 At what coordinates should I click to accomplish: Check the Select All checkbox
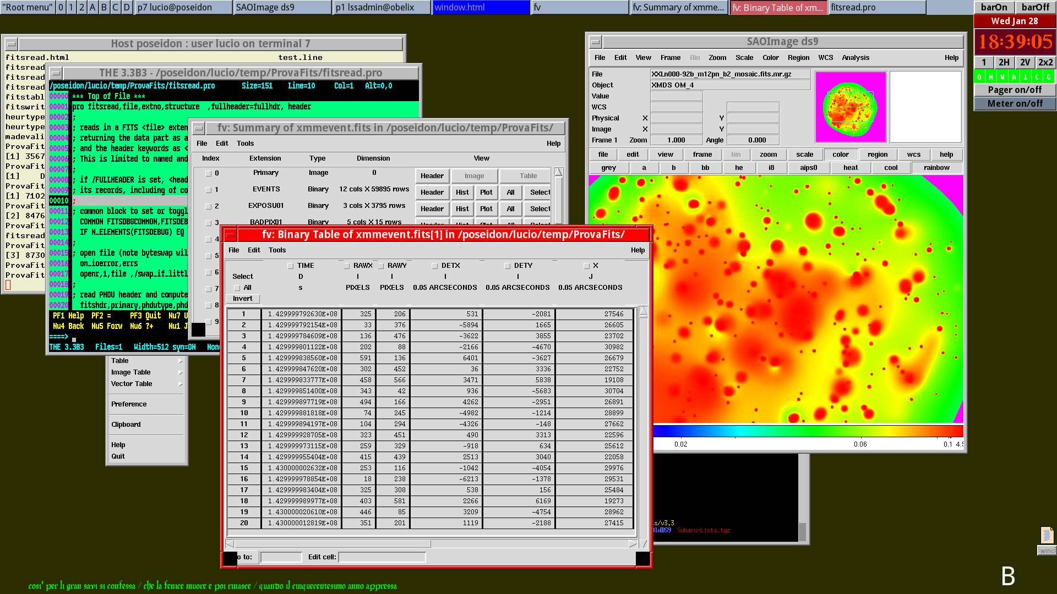click(237, 288)
